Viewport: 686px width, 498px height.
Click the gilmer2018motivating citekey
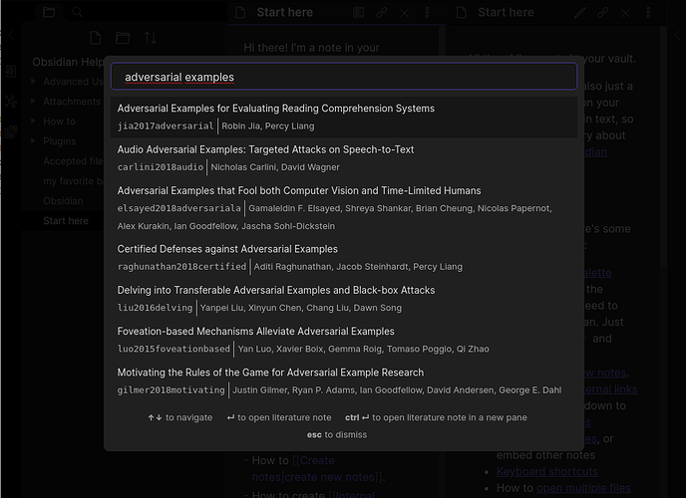171,389
